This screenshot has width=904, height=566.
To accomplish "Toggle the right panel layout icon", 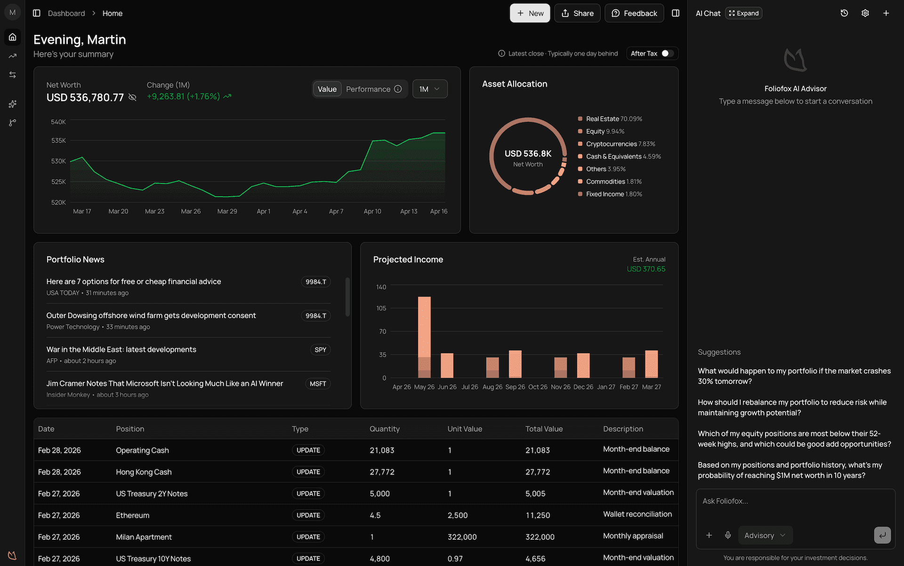I will click(676, 13).
